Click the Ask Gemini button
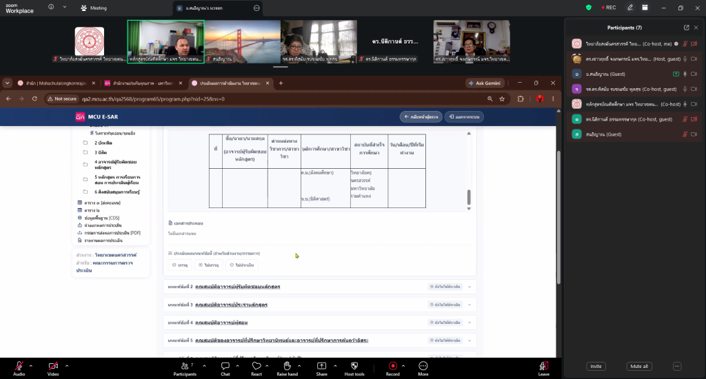 485,83
